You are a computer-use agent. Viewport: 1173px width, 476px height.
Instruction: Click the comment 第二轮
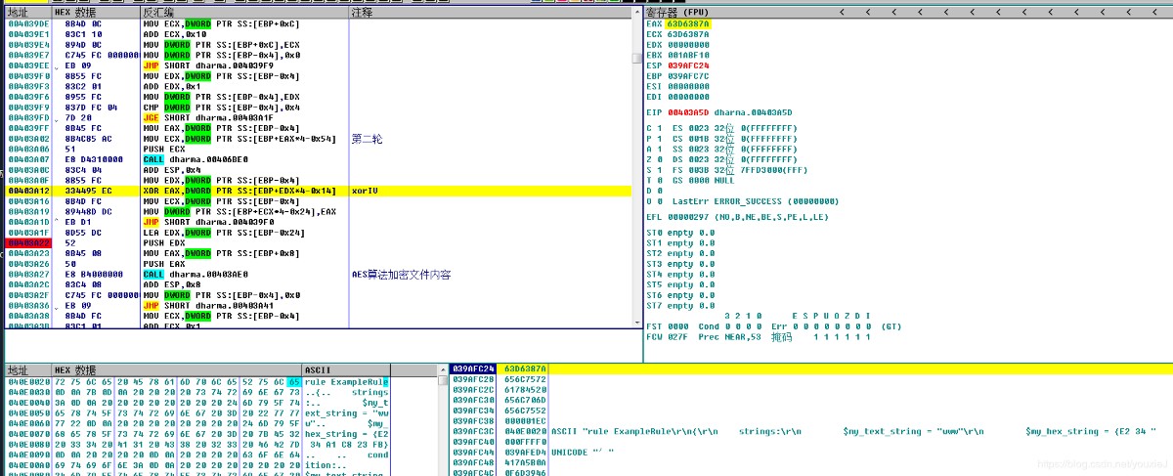coord(367,140)
